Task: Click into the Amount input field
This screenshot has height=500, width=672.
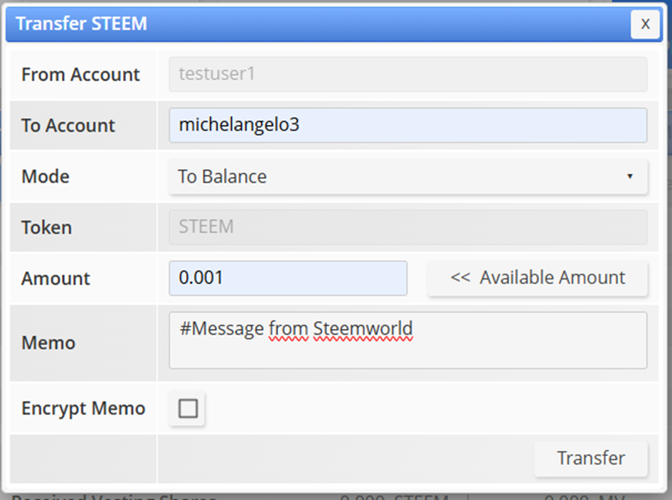Action: click(288, 278)
